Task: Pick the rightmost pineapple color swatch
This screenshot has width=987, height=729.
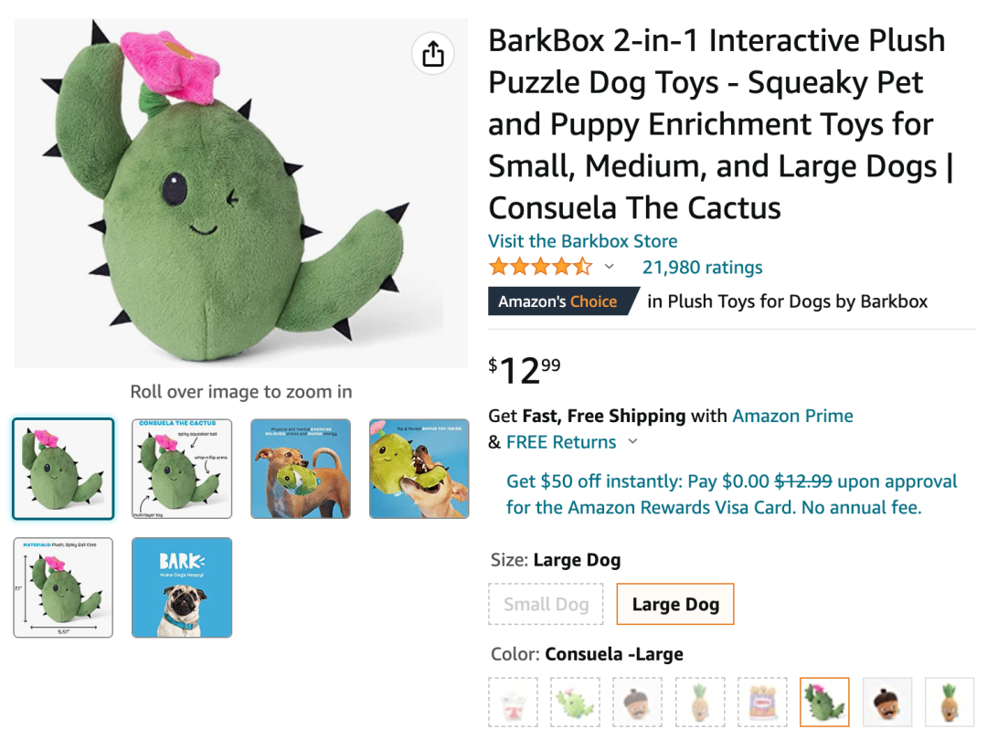Action: tap(950, 702)
